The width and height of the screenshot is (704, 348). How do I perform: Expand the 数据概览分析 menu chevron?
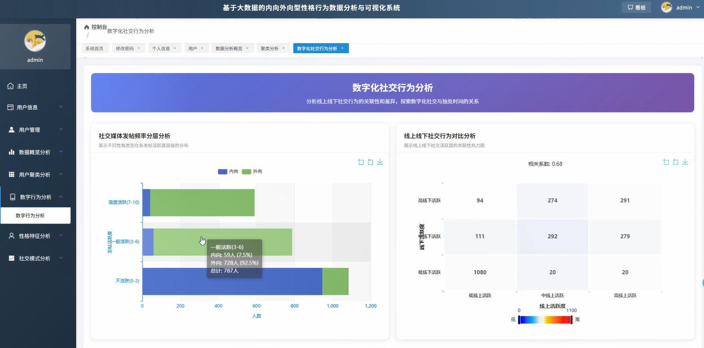point(61,152)
